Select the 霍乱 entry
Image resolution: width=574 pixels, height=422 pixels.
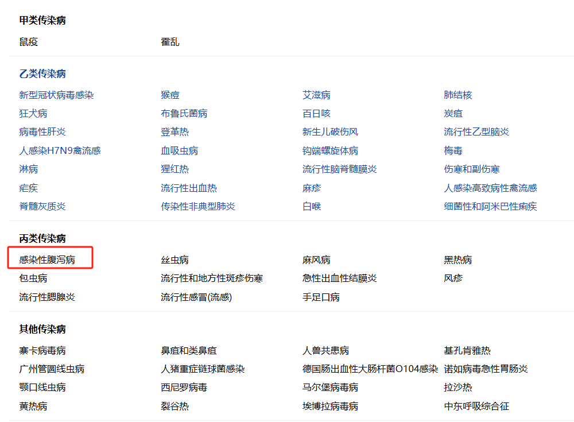(x=170, y=42)
